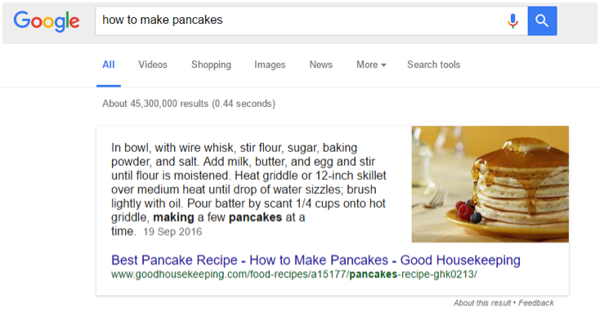Open Search tools options
This screenshot has width=604, height=322.
[x=434, y=65]
